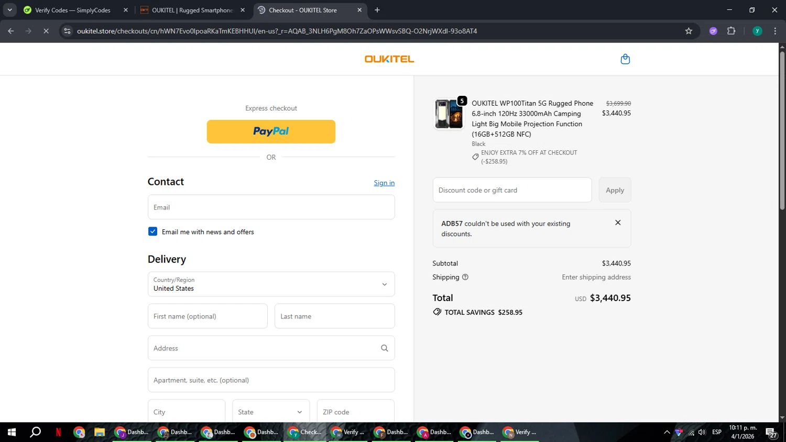The width and height of the screenshot is (786, 442).
Task: Click the struck-through price $3,699.90
Action: tap(618, 104)
